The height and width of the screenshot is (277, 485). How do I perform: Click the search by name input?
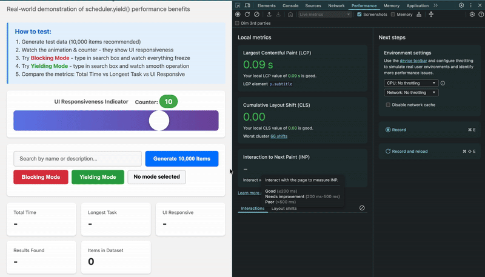[x=78, y=159]
